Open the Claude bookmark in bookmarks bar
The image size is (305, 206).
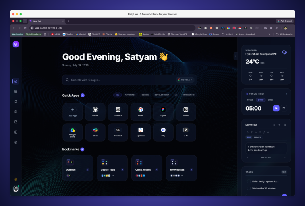tap(107, 34)
